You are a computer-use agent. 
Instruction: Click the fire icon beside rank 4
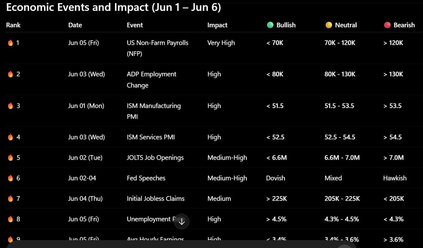10,137
